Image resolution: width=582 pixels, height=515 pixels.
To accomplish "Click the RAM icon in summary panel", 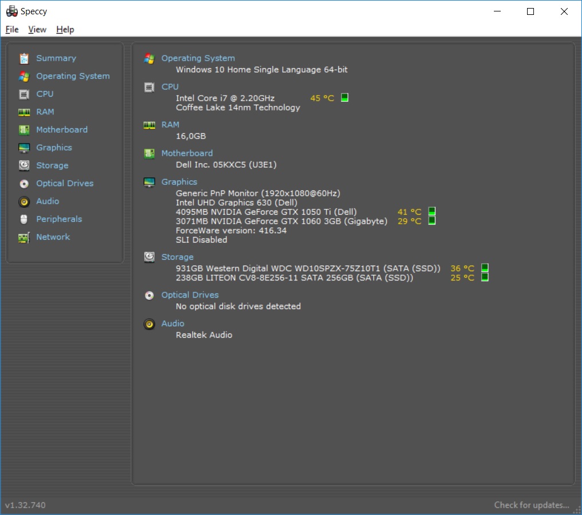I will pyautogui.click(x=149, y=125).
